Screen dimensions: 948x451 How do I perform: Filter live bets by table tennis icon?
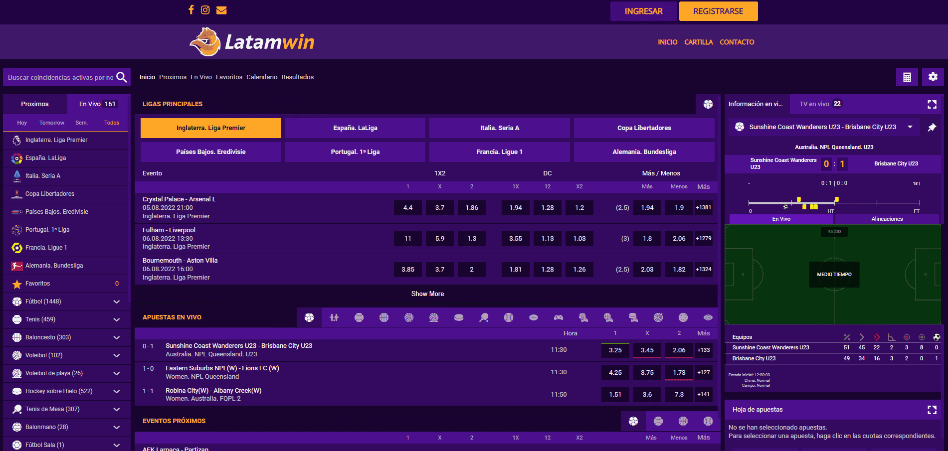484,317
